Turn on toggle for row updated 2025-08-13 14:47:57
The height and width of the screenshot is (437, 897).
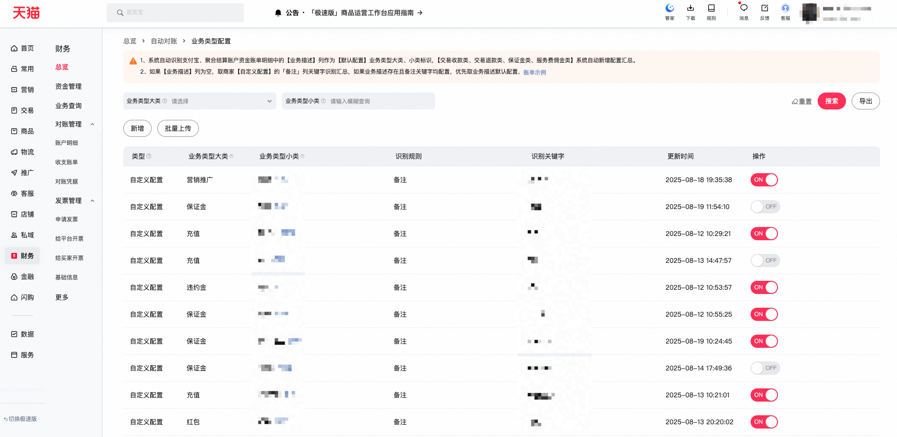(765, 261)
